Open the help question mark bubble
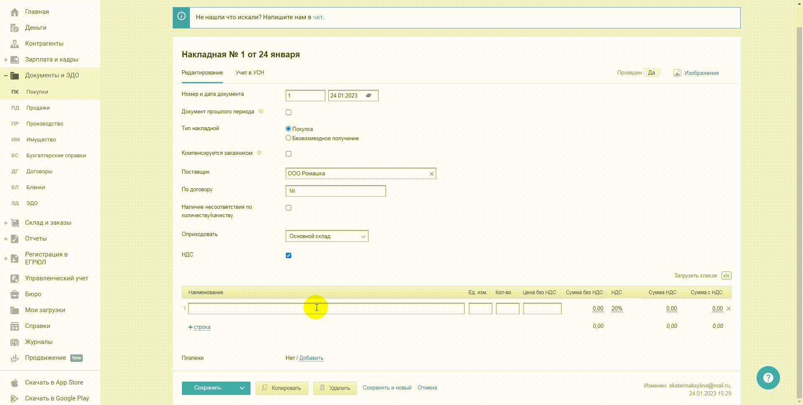Viewport: 803px width, 405px height. click(768, 378)
